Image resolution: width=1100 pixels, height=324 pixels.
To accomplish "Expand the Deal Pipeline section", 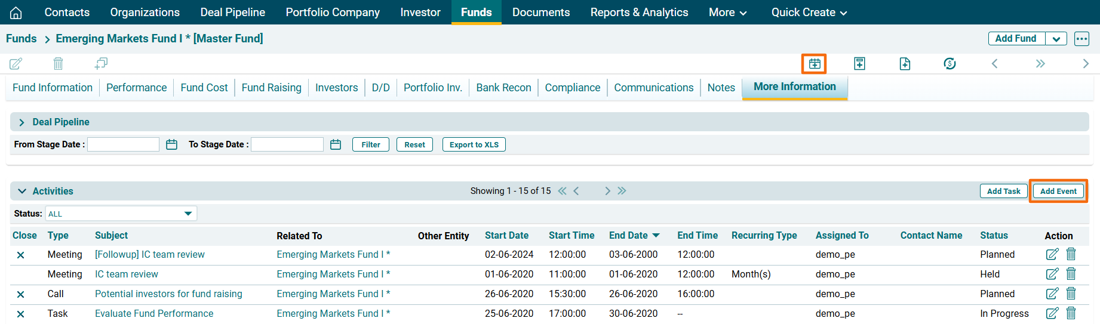I will click(21, 122).
